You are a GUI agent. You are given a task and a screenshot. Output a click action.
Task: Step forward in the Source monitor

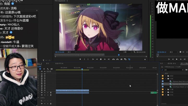tap(181, 59)
